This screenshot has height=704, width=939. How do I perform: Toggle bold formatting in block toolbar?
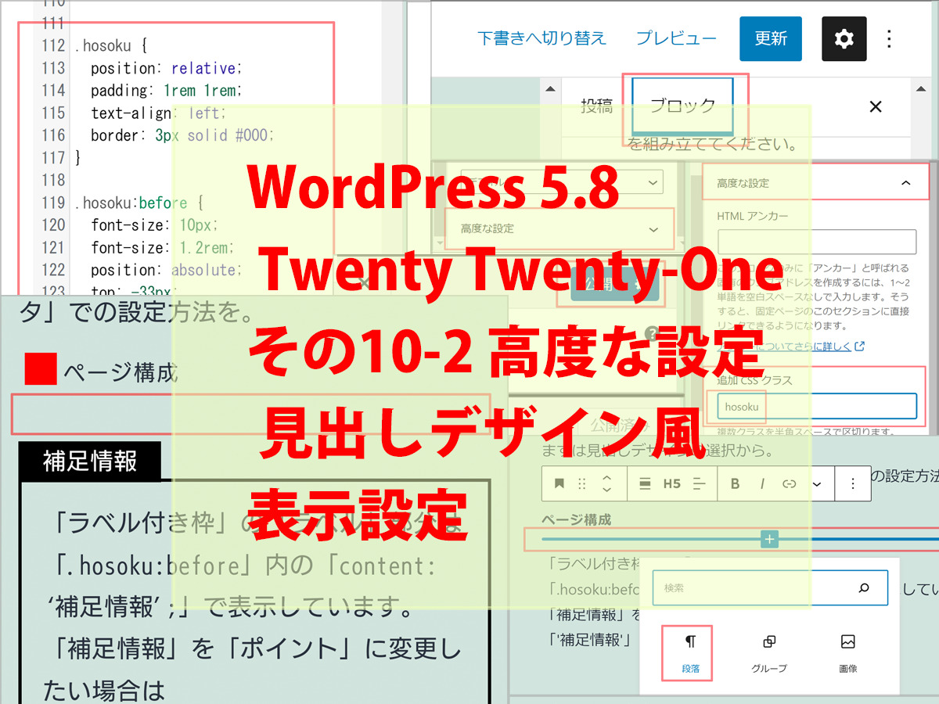735,483
